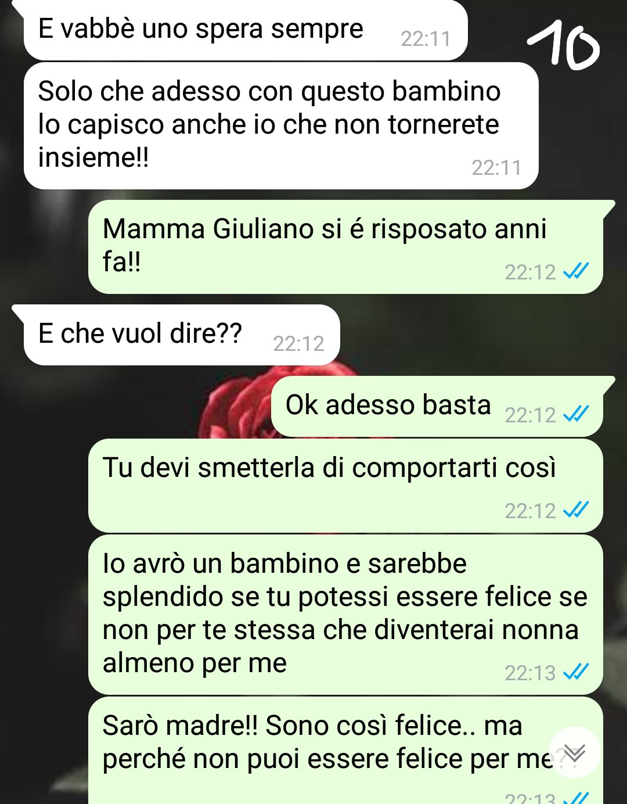
Task: Tap the 22:11 timestamp on 'E vabbè' message
Action: coord(426,39)
